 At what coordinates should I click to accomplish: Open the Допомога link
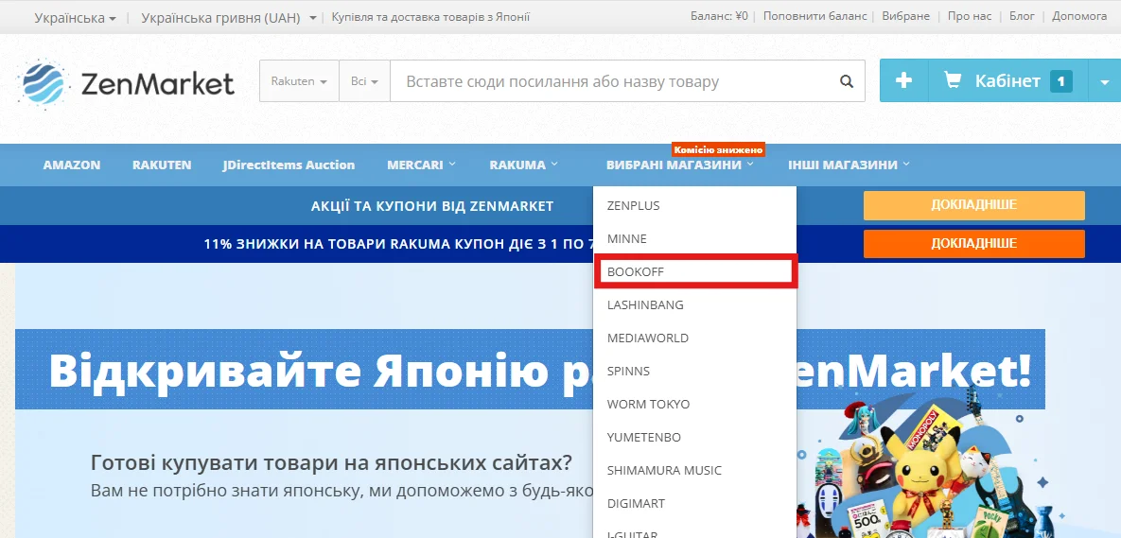1079,16
